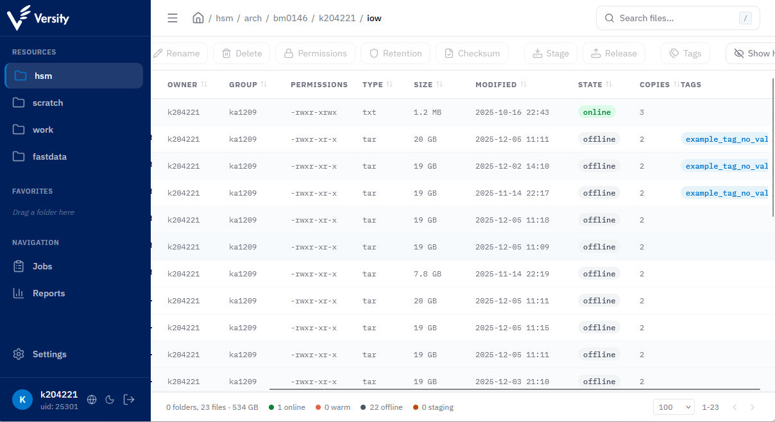Click the 1 online status indicator

point(287,407)
